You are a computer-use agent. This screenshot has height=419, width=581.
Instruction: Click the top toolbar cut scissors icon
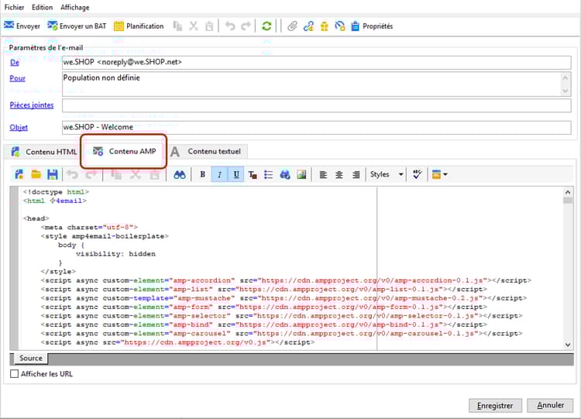(194, 26)
